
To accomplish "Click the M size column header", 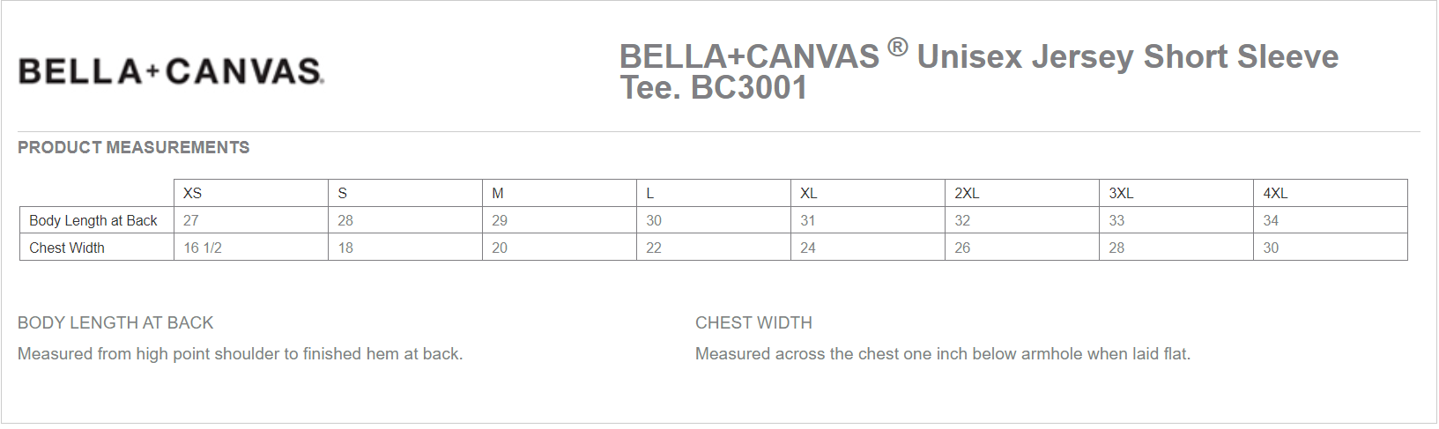I will [498, 193].
